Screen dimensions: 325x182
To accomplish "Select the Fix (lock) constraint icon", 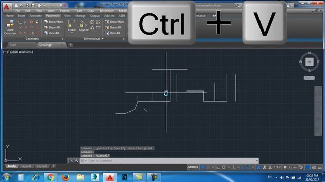I will (x=37, y=22).
